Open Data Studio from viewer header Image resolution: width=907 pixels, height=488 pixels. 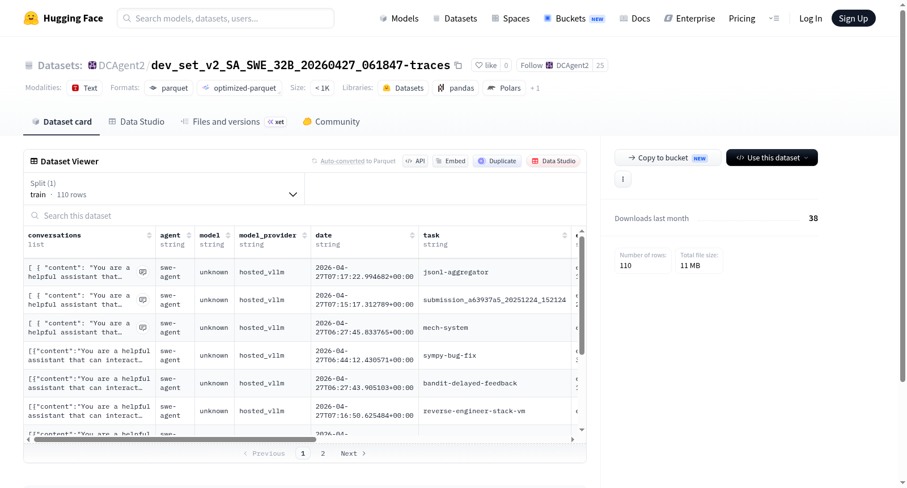(x=553, y=161)
